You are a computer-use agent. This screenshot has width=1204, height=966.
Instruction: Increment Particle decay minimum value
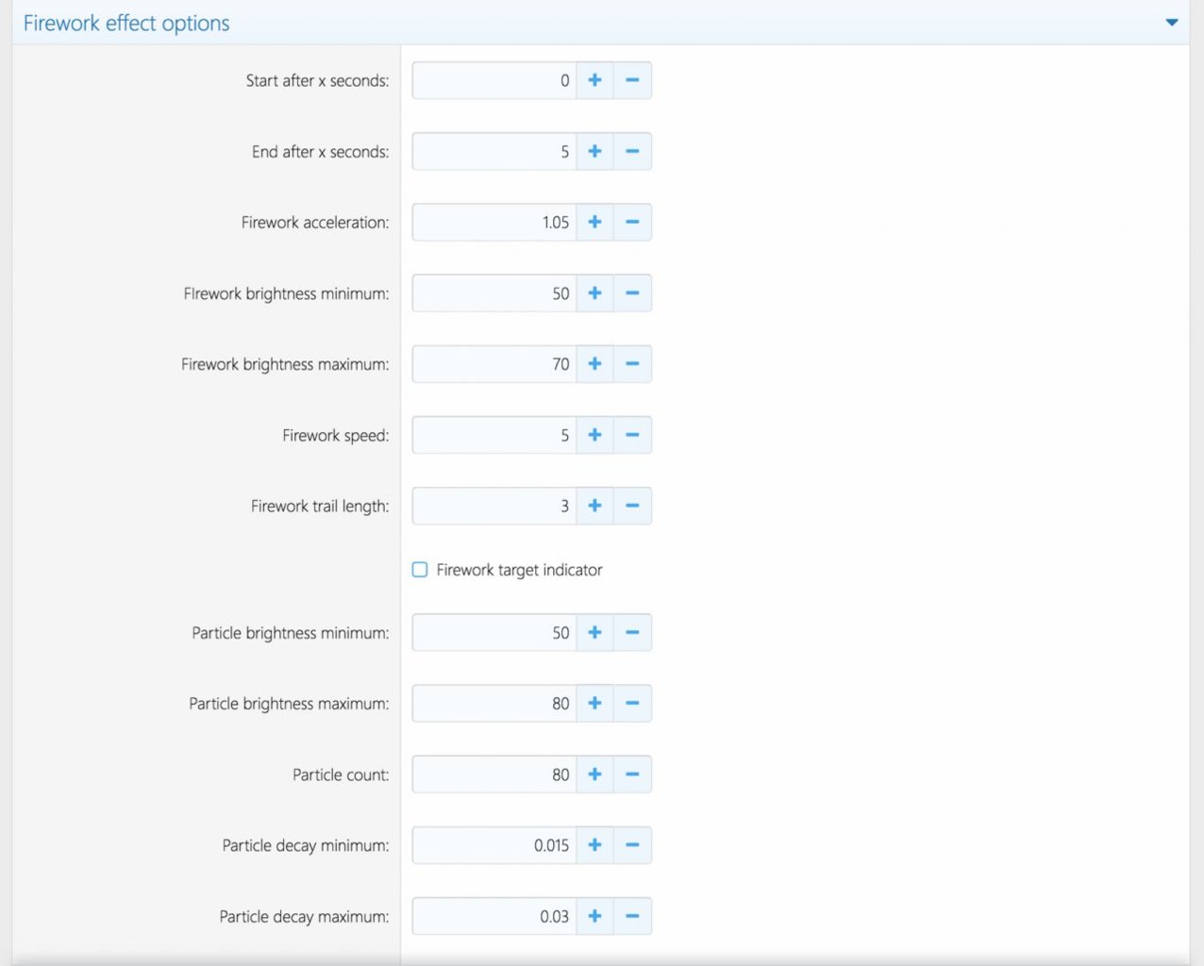pyautogui.click(x=594, y=845)
